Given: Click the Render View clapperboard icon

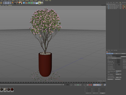Looking at the screenshot, I should click(x=15, y=3).
